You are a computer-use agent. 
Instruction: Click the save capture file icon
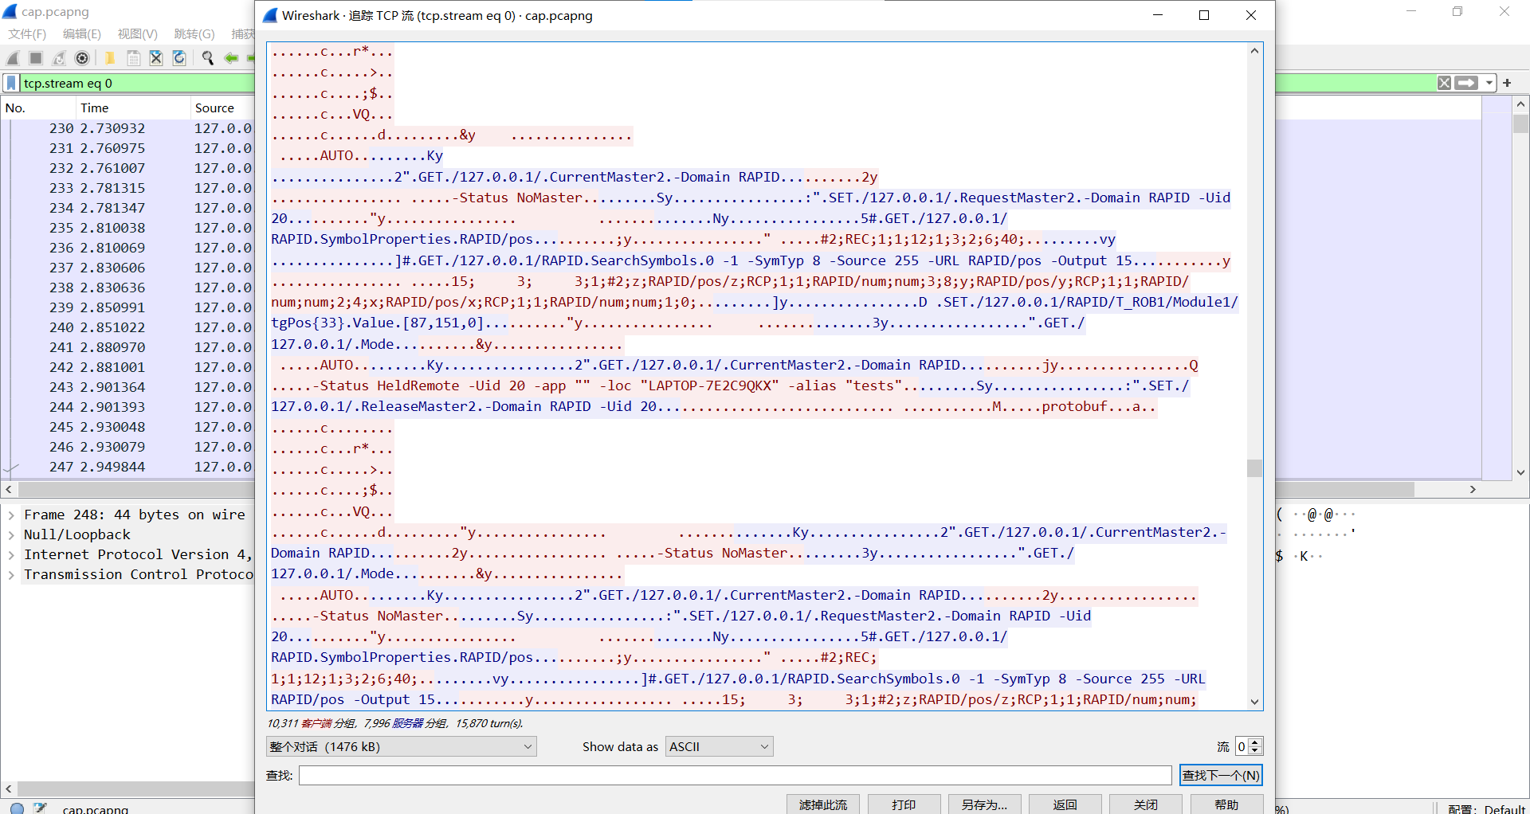pyautogui.click(x=133, y=58)
